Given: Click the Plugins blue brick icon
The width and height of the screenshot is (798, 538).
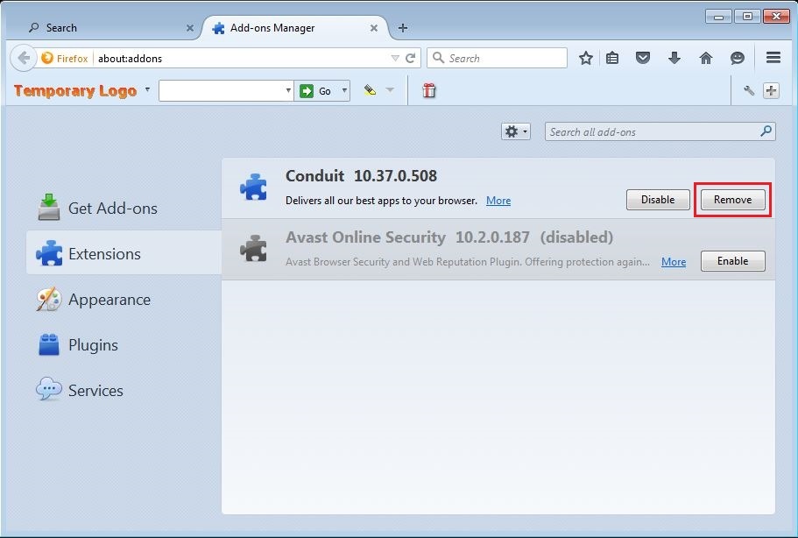Looking at the screenshot, I should click(x=49, y=344).
